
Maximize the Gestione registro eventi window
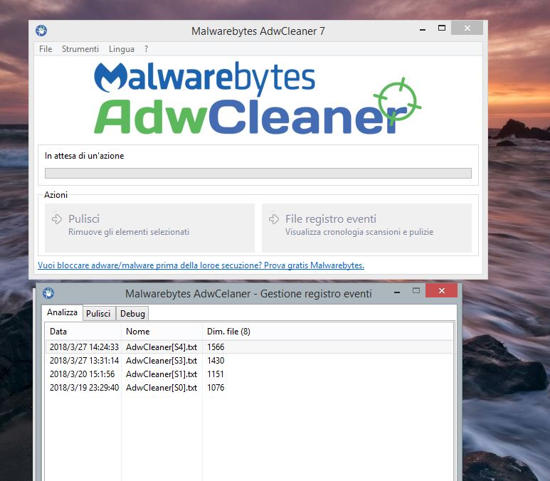coord(416,290)
